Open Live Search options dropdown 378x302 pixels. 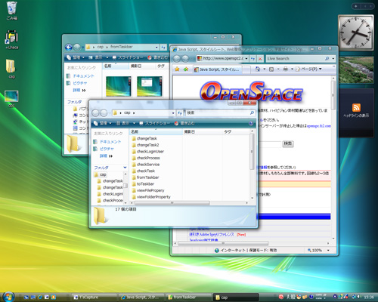point(333,59)
